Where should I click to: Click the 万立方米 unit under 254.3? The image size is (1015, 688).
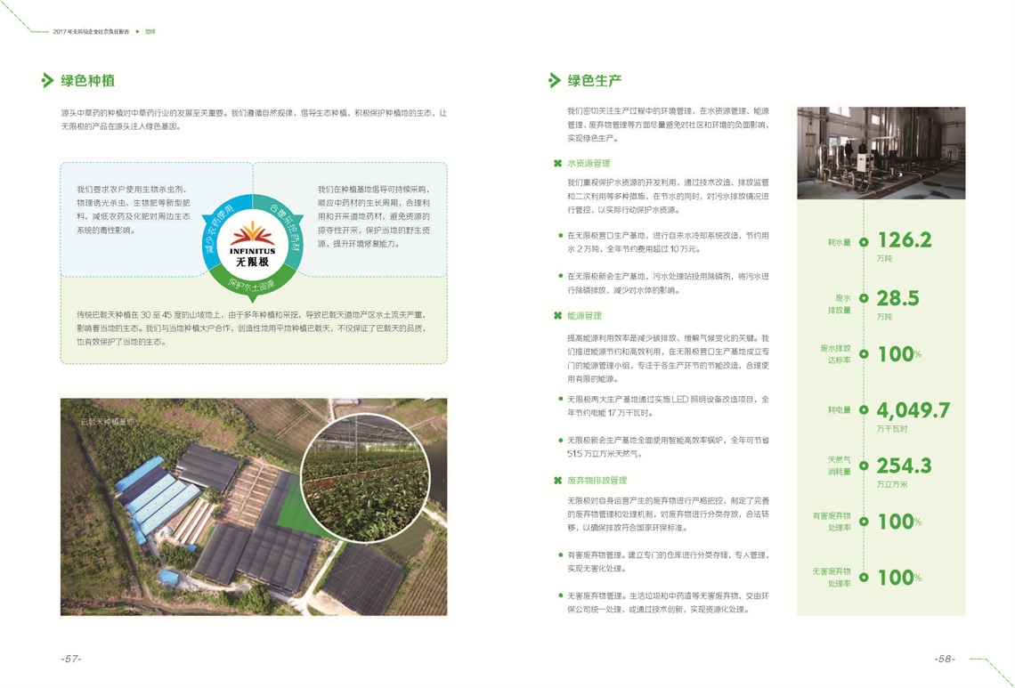click(892, 484)
